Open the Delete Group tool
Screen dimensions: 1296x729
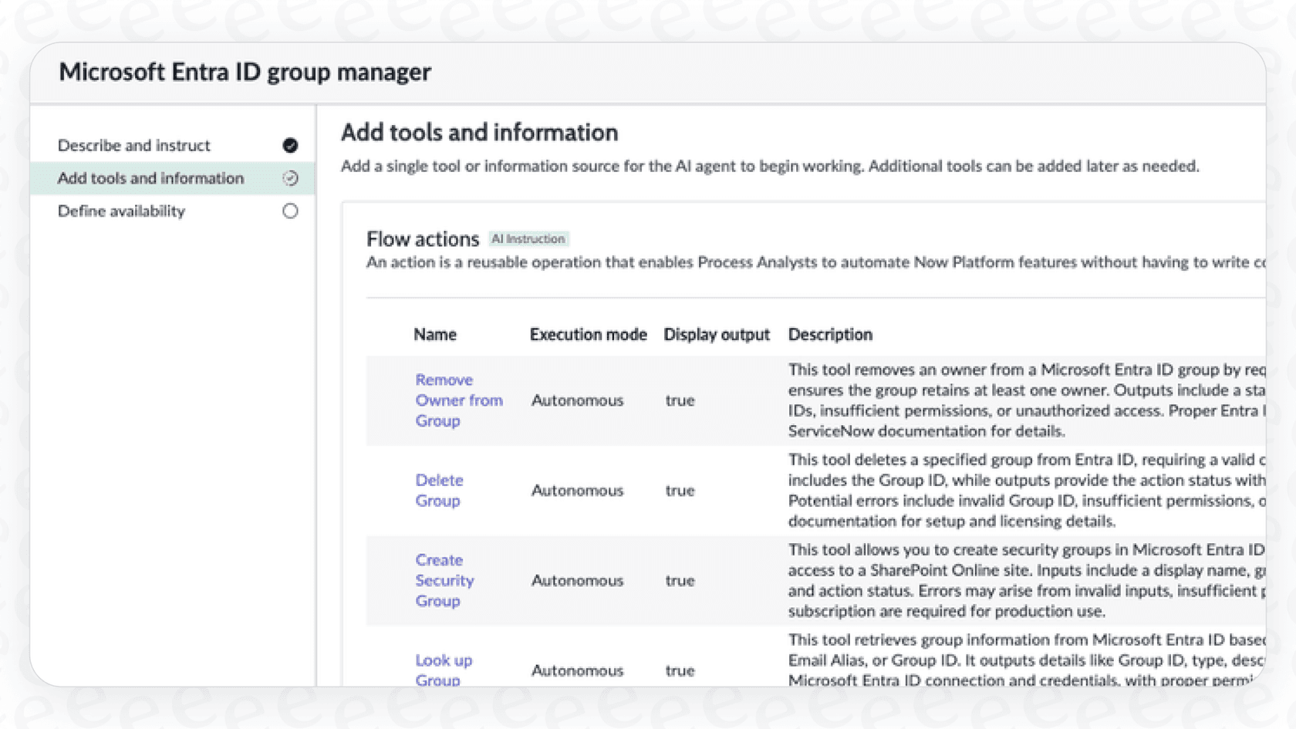(439, 490)
